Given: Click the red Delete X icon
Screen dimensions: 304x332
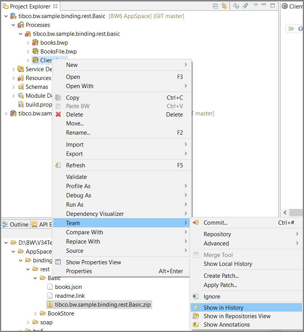Looking at the screenshot, I should [58, 115].
